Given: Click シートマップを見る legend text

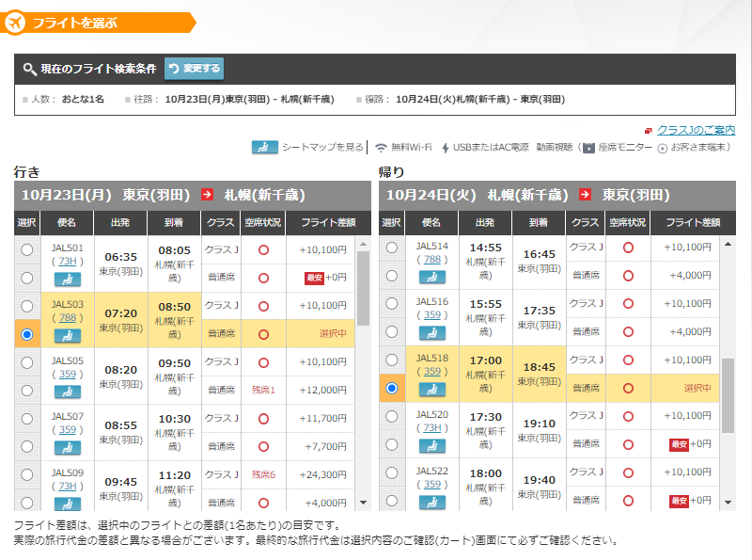Looking at the screenshot, I should pos(322,148).
